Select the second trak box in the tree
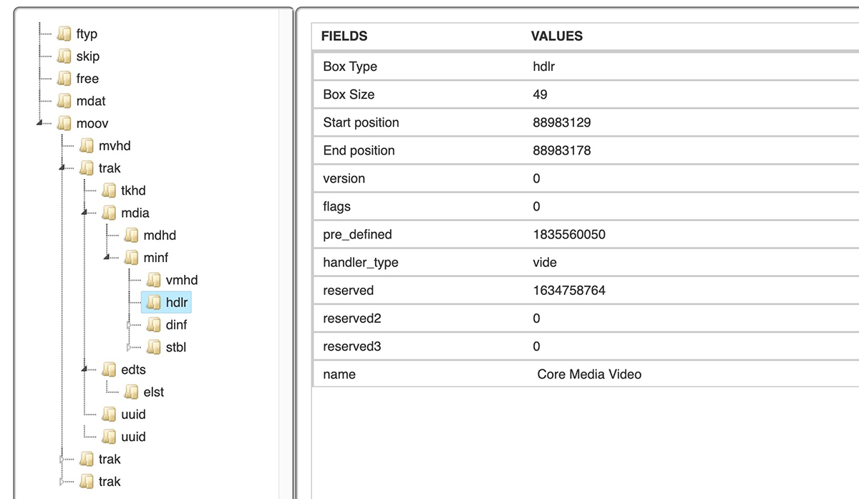The image size is (859, 499). [x=109, y=459]
